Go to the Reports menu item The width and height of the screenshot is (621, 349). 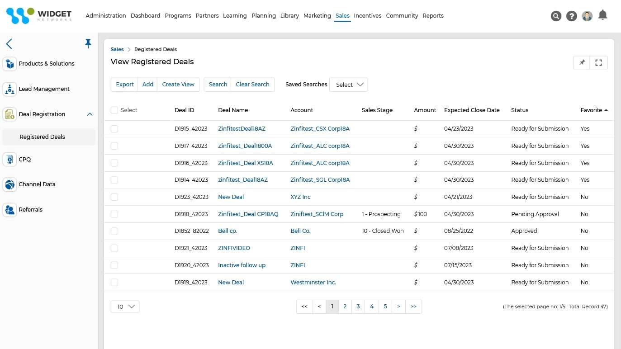click(x=433, y=16)
